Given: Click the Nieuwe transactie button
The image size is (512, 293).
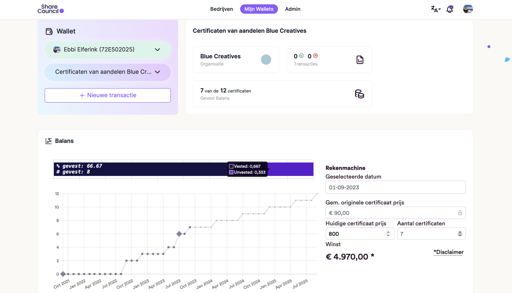Looking at the screenshot, I should click(x=108, y=95).
